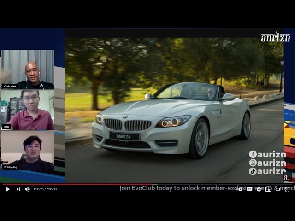Enter fullscreen mode
Viewport: 295px width, 221px height.
(287, 189)
